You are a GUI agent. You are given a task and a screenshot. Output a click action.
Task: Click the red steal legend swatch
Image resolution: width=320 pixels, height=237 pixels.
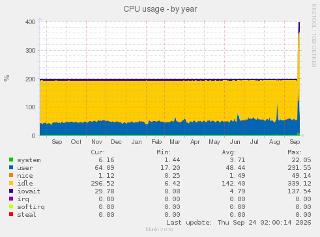(11, 214)
